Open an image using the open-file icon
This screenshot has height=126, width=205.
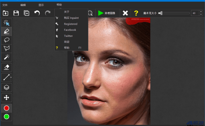[6, 13]
